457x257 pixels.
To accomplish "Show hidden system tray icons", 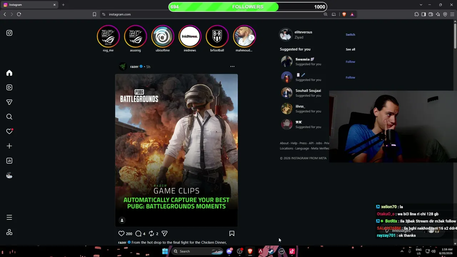I will pos(402,251).
